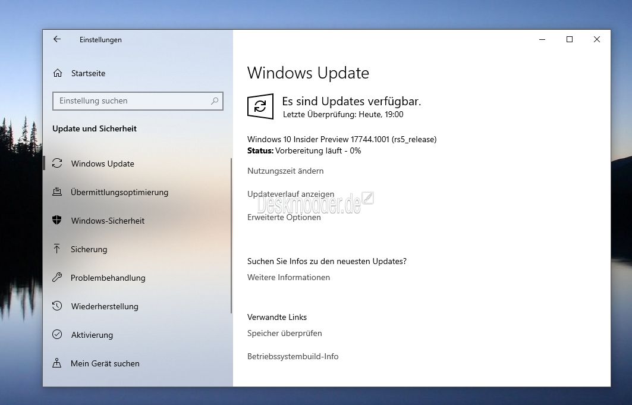Click the Update und Sicherheit section heading

[x=95, y=128]
